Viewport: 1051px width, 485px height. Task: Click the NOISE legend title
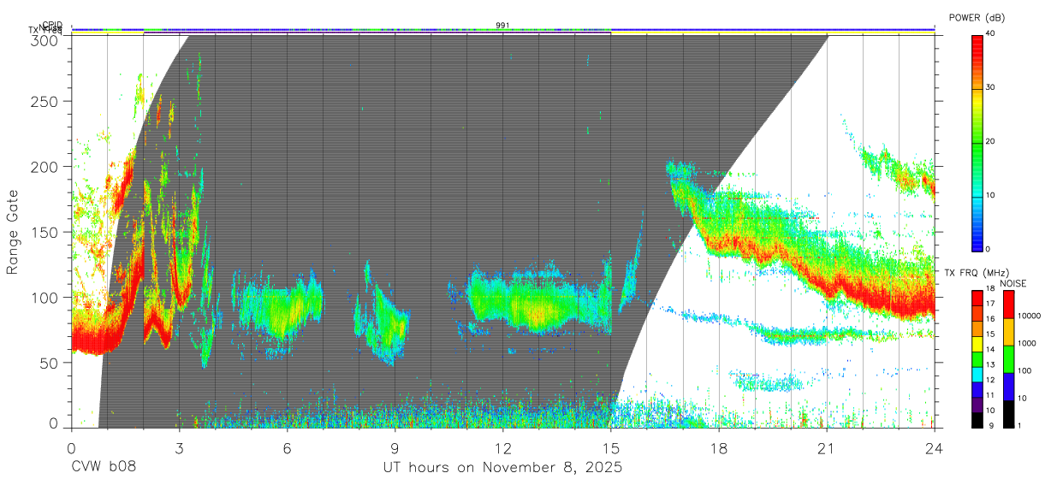(1013, 283)
